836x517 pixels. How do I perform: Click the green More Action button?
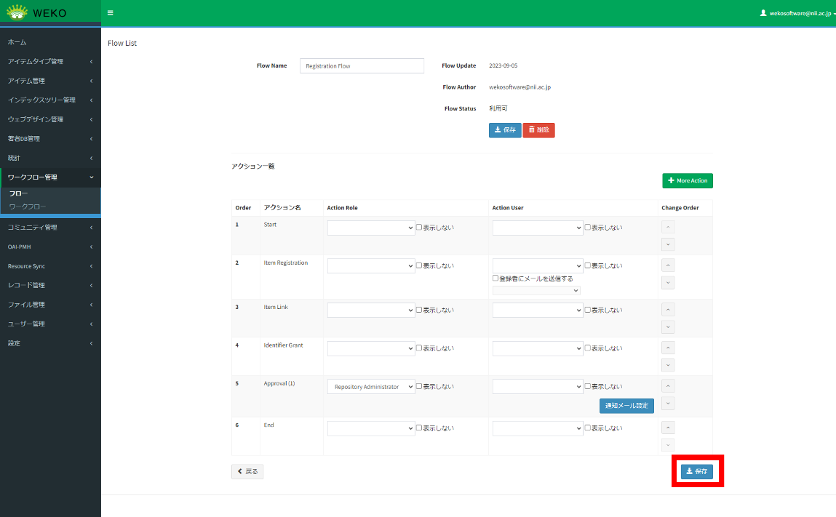pos(687,180)
